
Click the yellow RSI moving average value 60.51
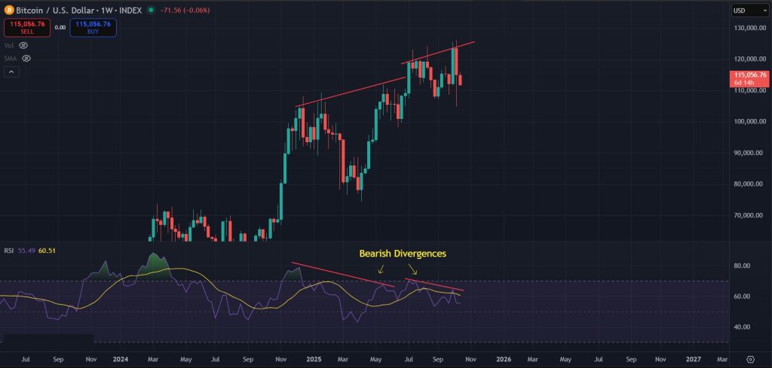tap(47, 250)
